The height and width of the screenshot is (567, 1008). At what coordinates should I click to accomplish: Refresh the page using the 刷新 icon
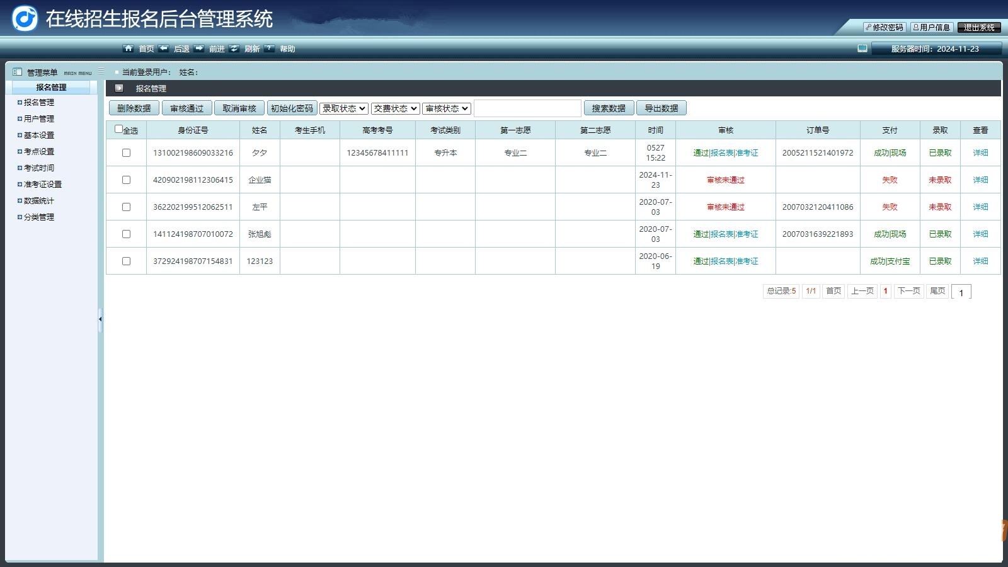click(234, 49)
